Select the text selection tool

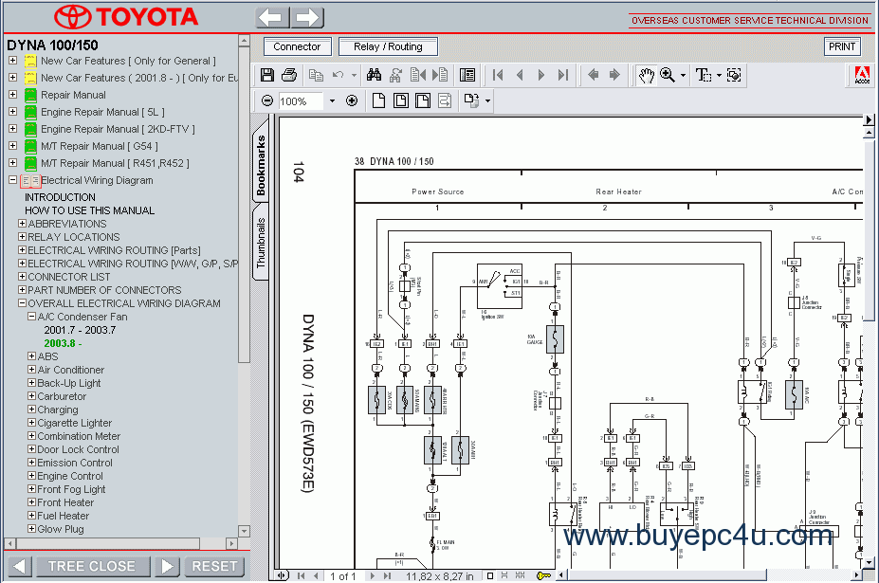pyautogui.click(x=703, y=75)
